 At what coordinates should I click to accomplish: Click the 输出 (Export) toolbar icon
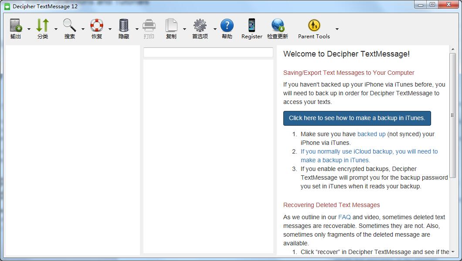tap(16, 26)
